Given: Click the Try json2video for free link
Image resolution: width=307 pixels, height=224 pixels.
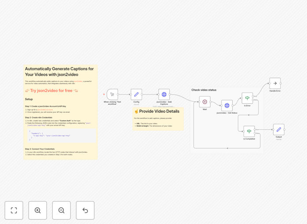Looking at the screenshot, I should 52,91.
